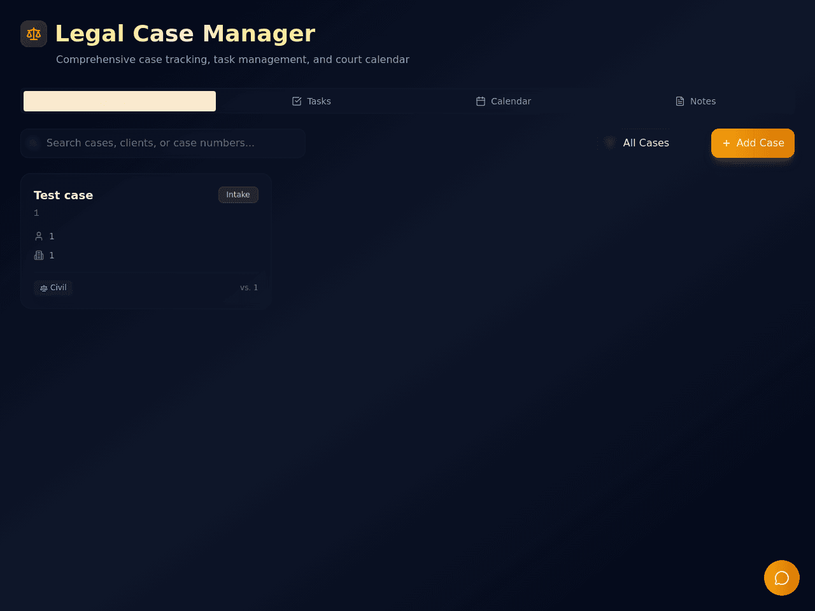This screenshot has height=611, width=815.
Task: Click the person icon on Test case card
Action: 39,236
